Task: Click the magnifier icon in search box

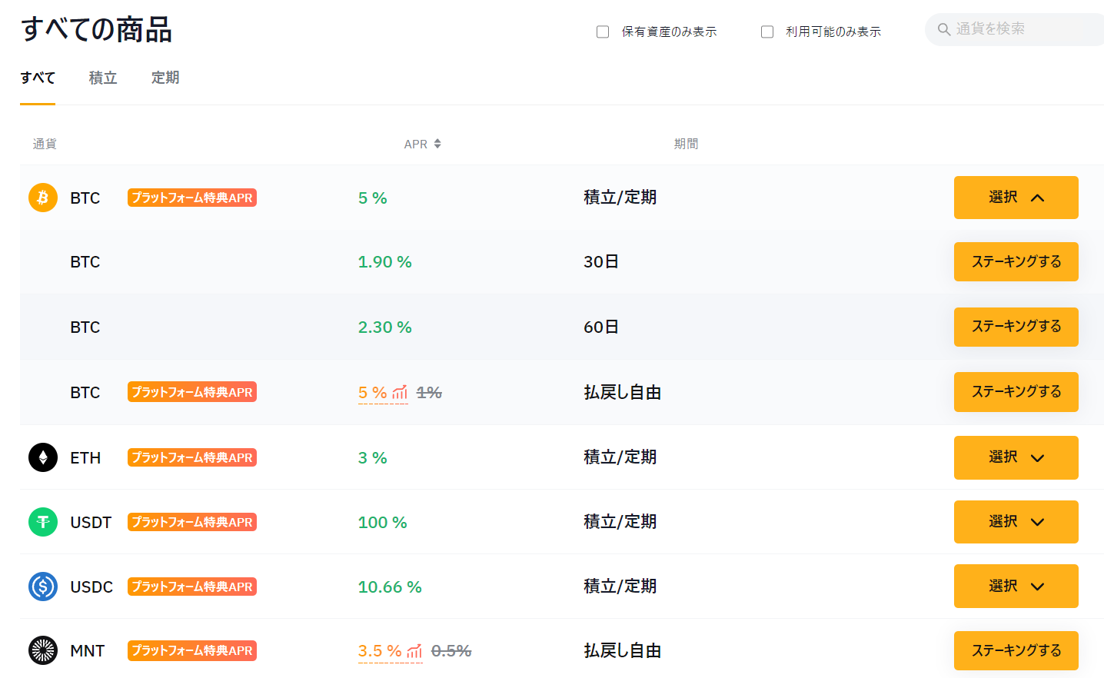Action: pyautogui.click(x=944, y=29)
